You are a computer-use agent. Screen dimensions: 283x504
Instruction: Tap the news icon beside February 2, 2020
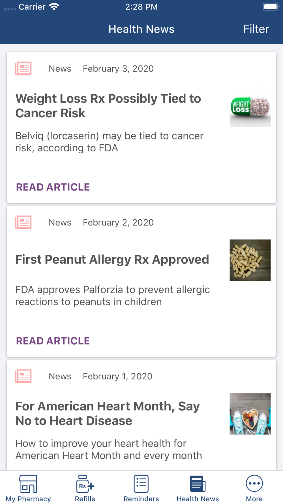coord(23,223)
